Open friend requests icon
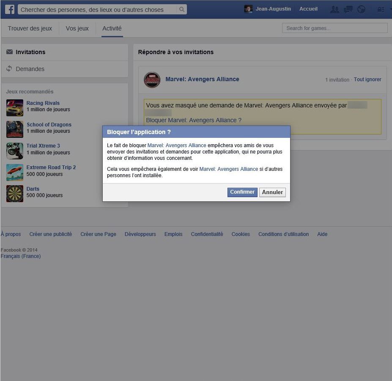 pos(335,9)
